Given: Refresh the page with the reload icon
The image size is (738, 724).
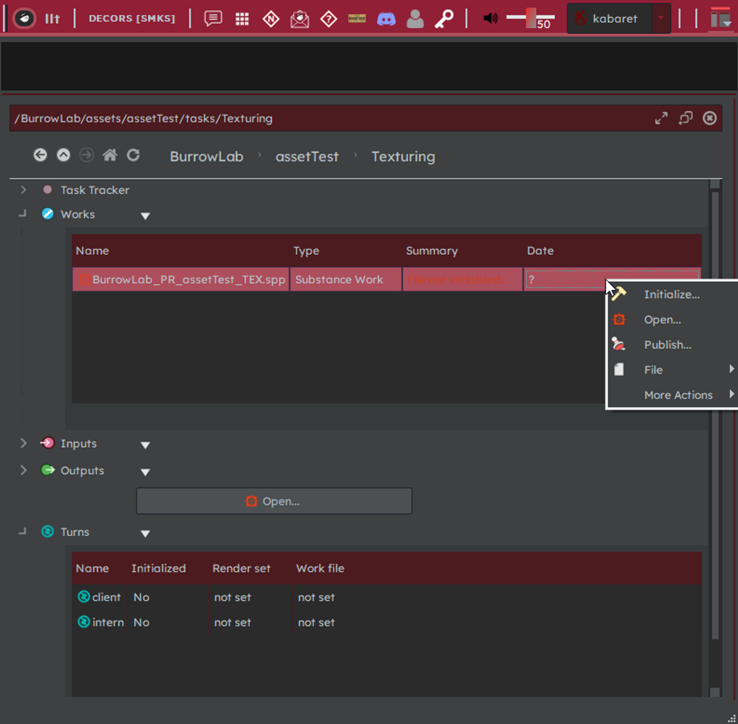Looking at the screenshot, I should [133, 155].
